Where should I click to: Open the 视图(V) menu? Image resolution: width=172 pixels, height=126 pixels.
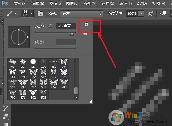tap(159, 4)
